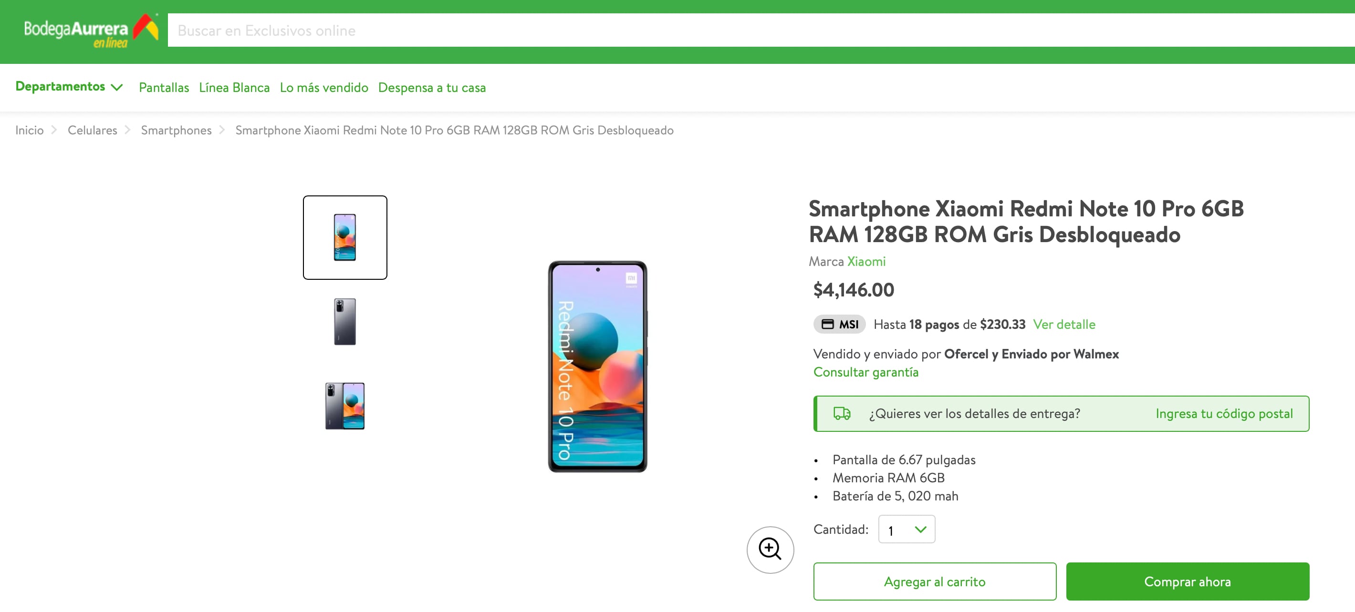
Task: Click Ingresa tu código postal
Action: (1223, 413)
